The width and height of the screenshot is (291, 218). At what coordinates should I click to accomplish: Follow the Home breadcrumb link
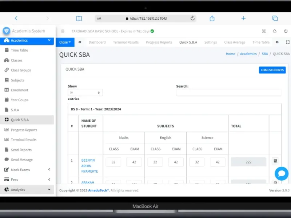(230, 54)
